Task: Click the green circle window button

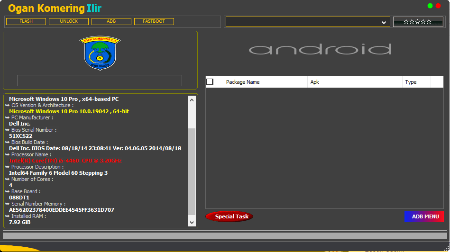Action: tap(430, 6)
